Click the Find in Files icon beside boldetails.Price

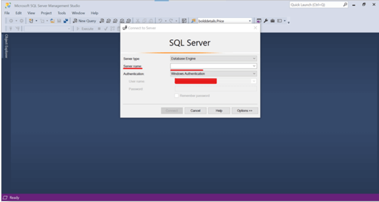pos(194,21)
